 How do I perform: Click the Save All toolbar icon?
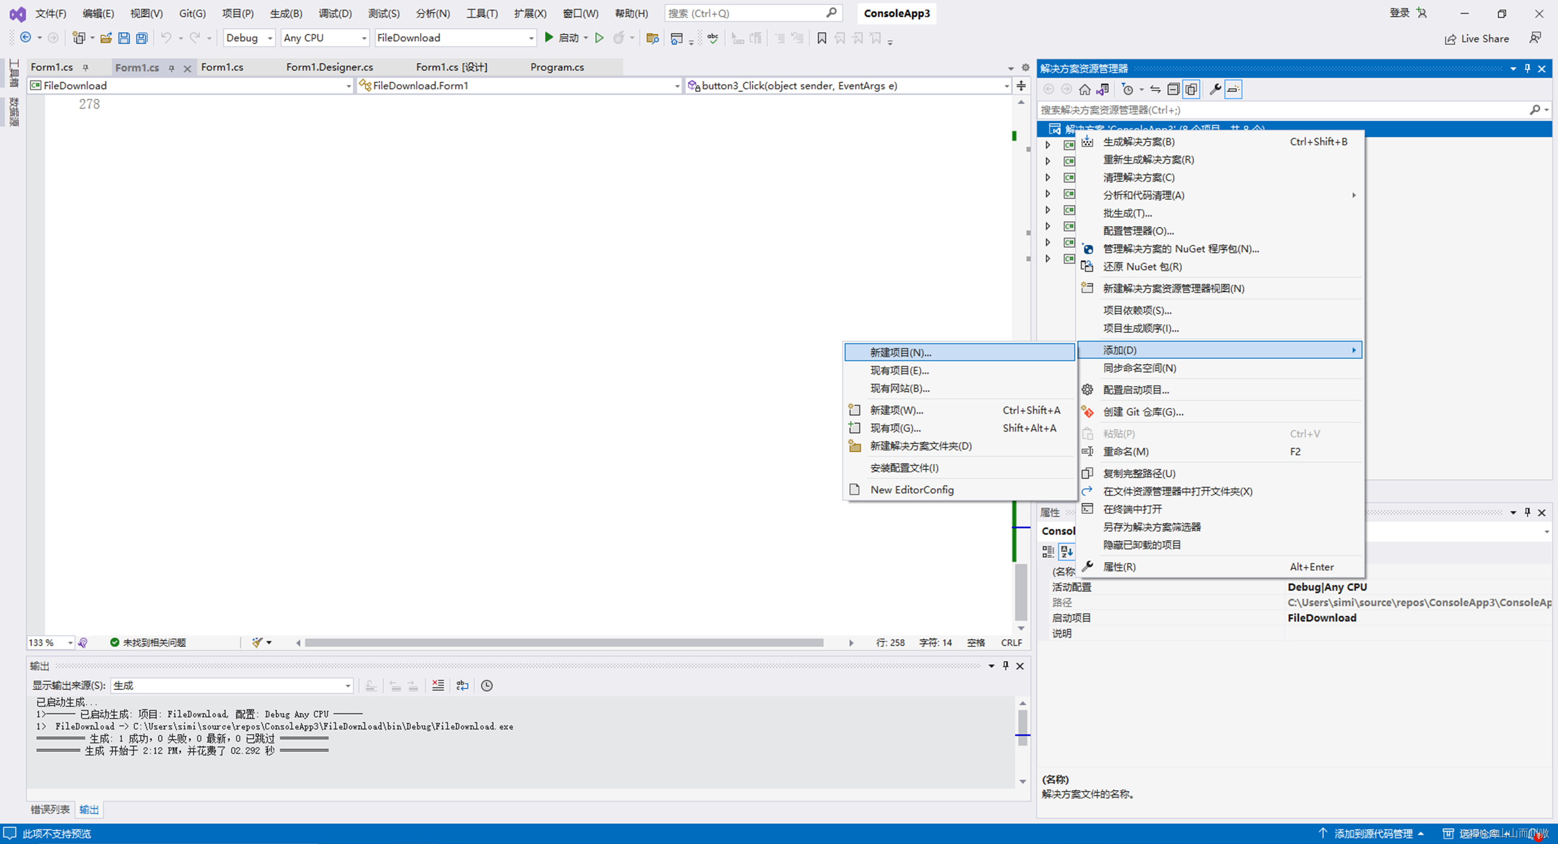(141, 38)
